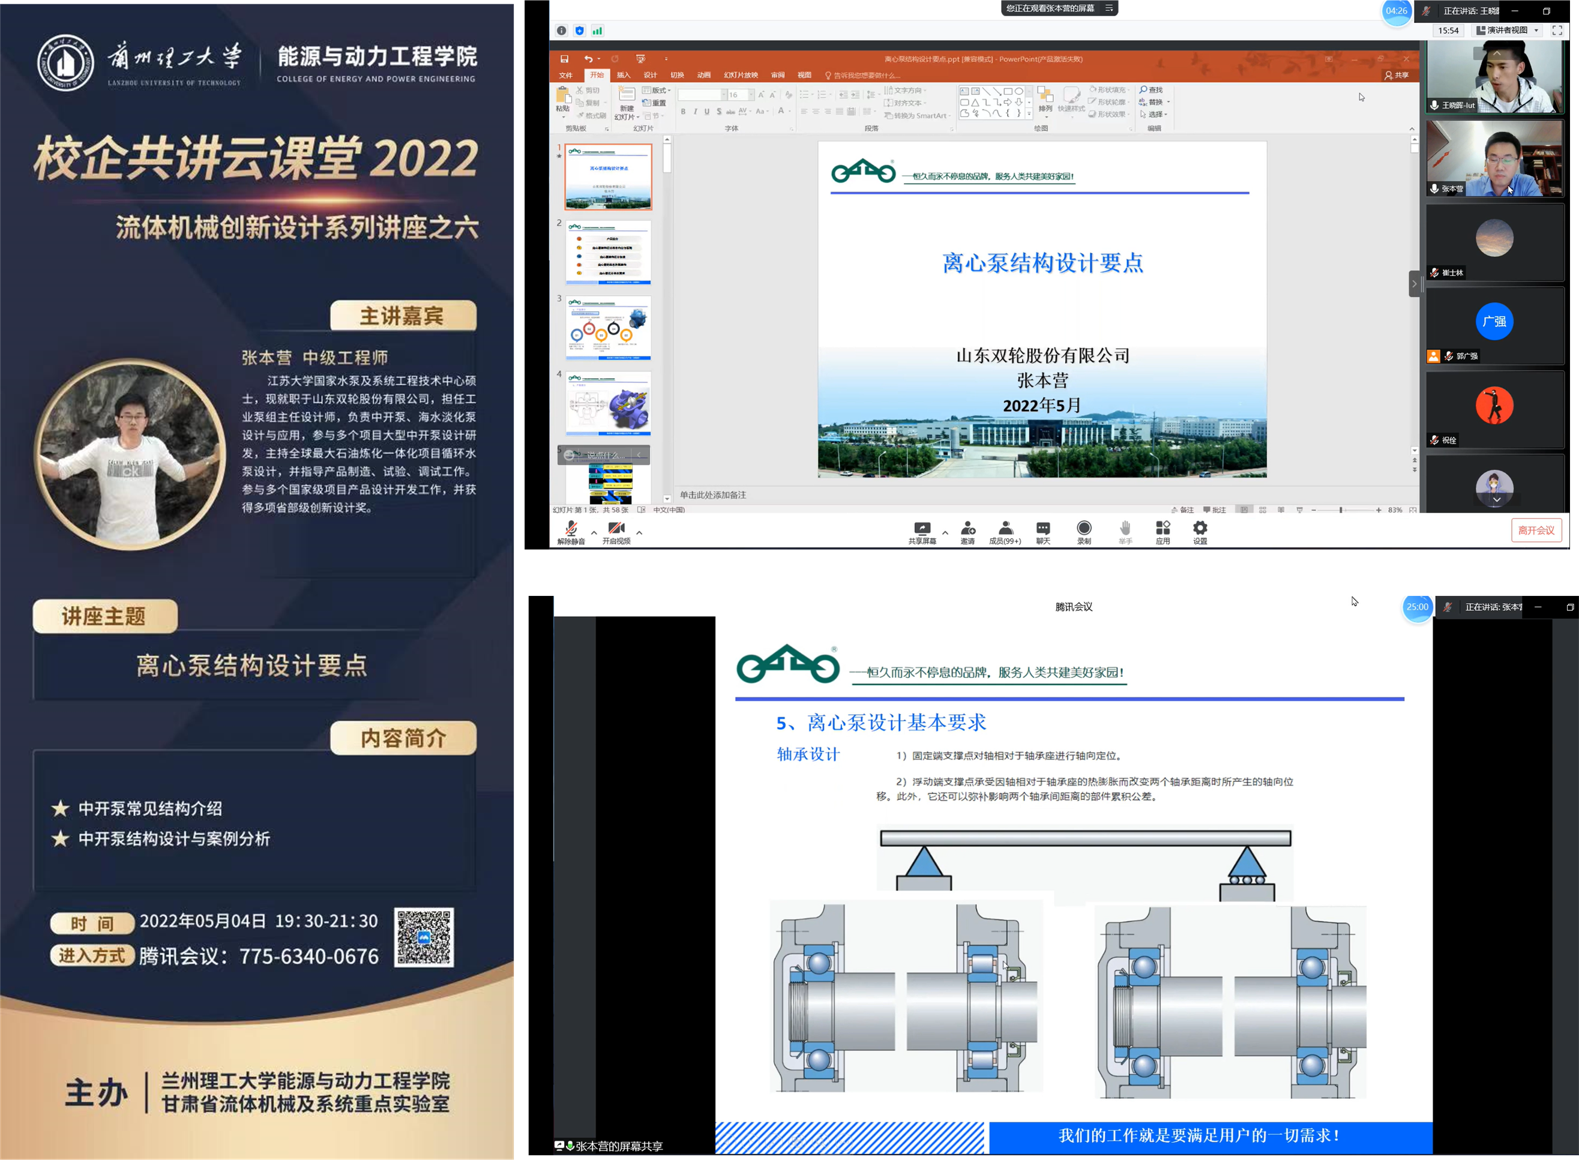
Task: Click the PowerPoint save icon
Action: click(x=564, y=59)
